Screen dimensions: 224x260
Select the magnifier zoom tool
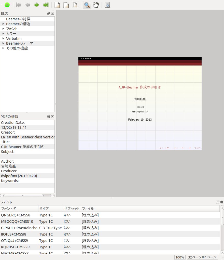click(x=87, y=5)
